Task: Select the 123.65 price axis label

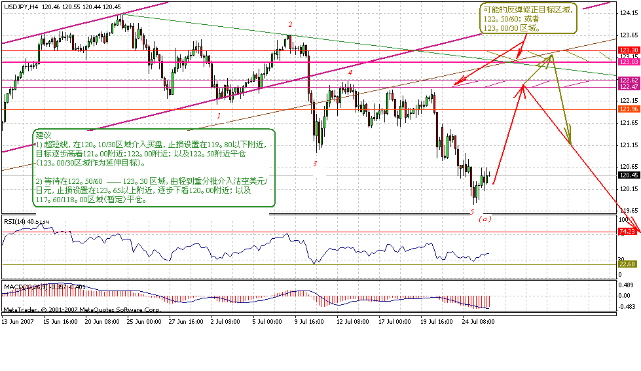Action: [x=629, y=35]
